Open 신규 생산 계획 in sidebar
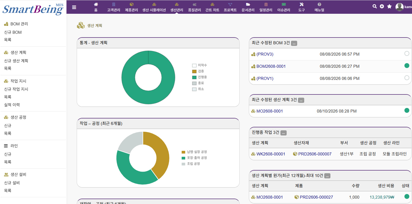Image resolution: width=412 pixels, height=204 pixels. [x=16, y=61]
